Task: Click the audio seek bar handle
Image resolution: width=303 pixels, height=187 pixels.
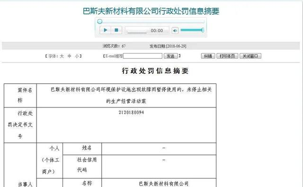Action: (x=100, y=21)
